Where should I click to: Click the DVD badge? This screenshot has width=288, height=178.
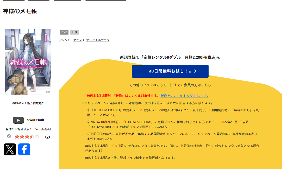(x=64, y=32)
